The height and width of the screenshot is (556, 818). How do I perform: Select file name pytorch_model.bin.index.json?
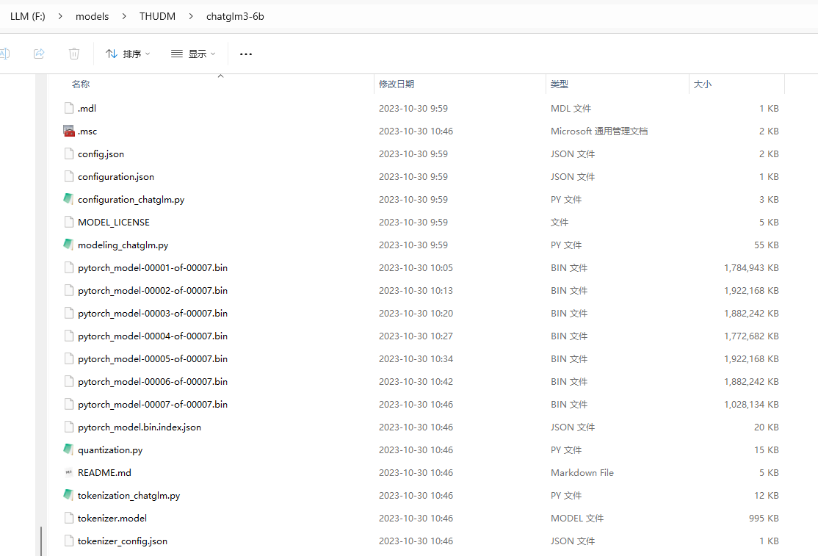[140, 427]
